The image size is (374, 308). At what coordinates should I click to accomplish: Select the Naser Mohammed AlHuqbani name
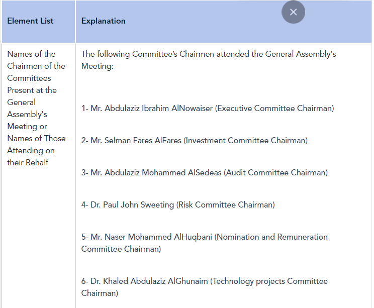point(158,237)
